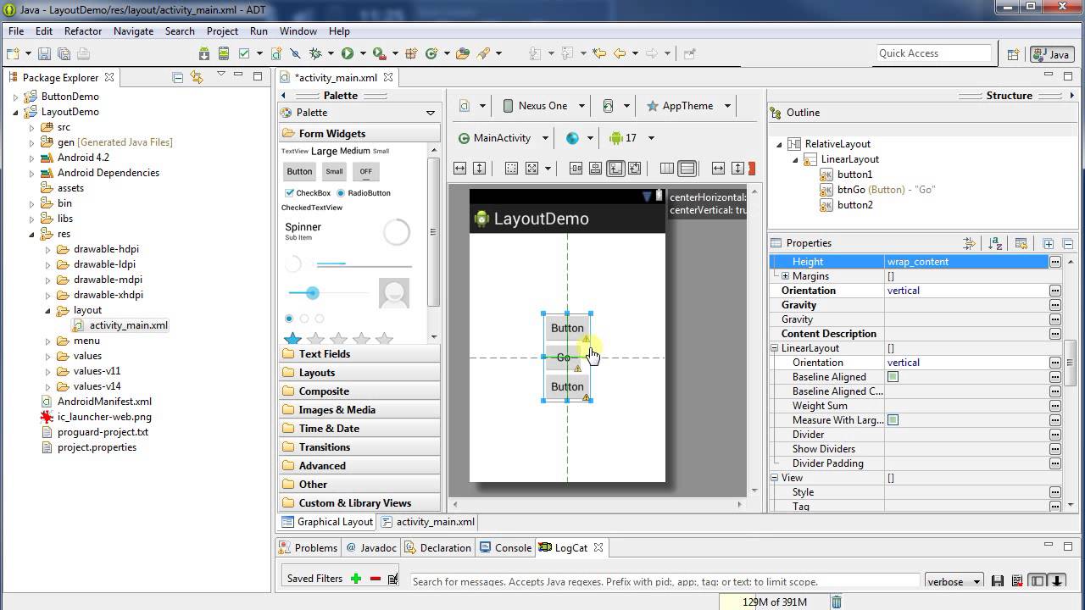Set horizontal linear layout orientation
Image resolution: width=1085 pixels, height=610 pixels.
coord(667,169)
